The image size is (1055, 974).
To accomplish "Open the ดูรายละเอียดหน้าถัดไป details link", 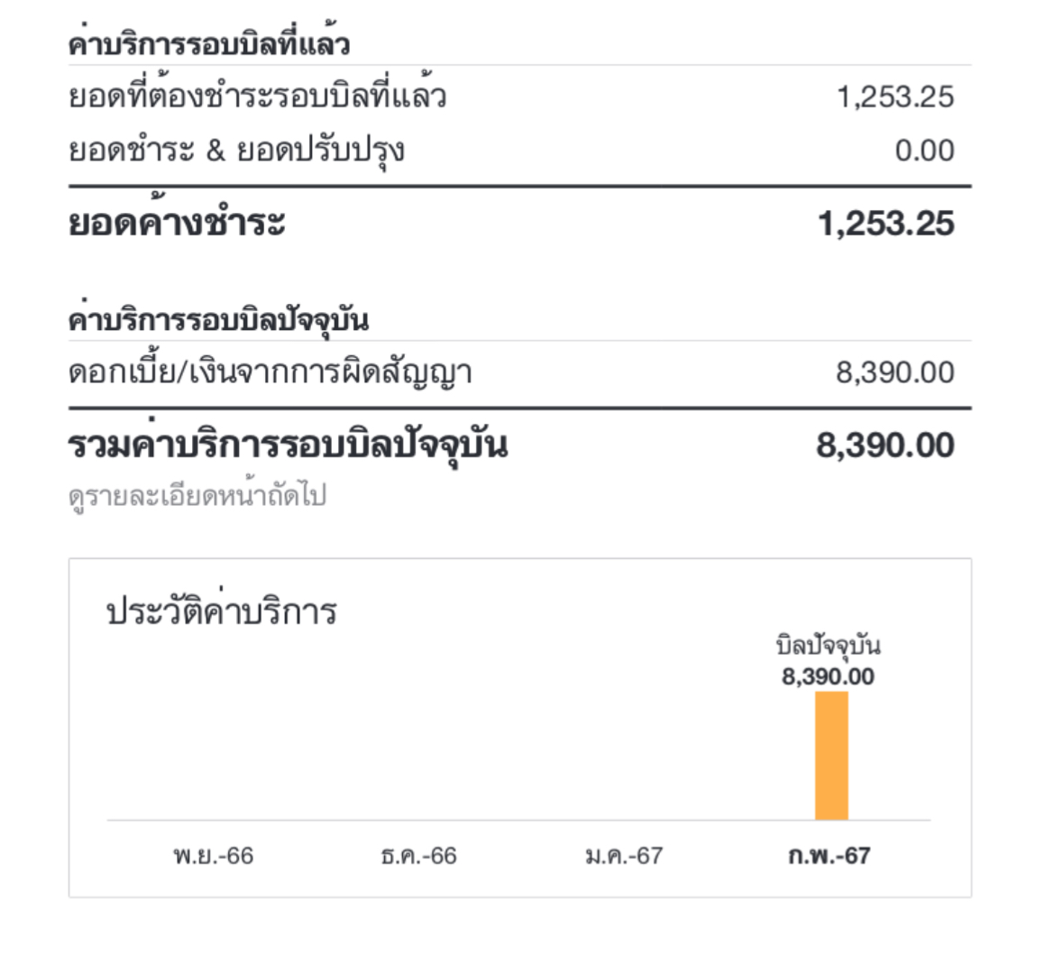I will tap(197, 495).
